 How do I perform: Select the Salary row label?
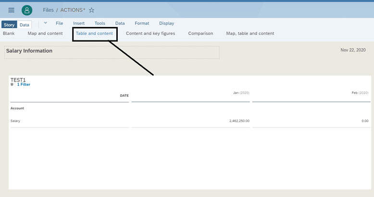click(15, 121)
